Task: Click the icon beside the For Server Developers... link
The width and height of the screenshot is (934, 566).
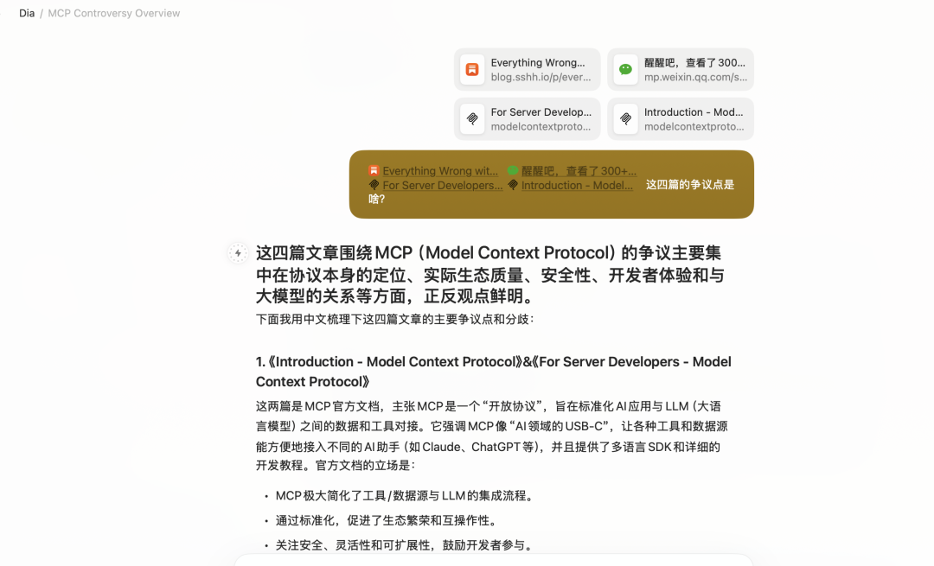Action: tap(374, 185)
